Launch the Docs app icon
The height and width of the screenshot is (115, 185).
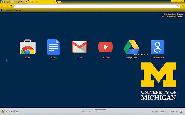(x=53, y=47)
